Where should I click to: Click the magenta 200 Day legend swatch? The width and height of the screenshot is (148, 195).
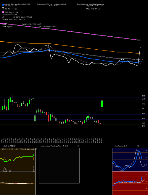click(3, 12)
